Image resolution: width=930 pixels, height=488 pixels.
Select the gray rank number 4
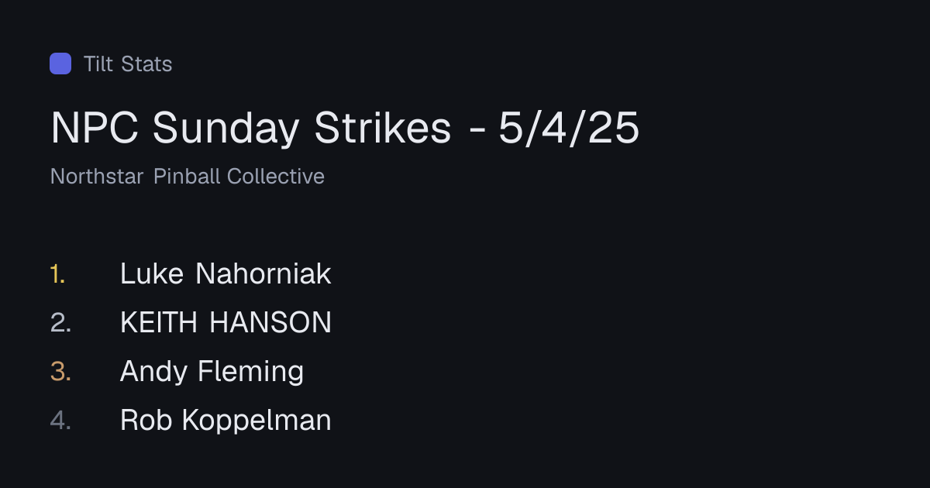[60, 420]
